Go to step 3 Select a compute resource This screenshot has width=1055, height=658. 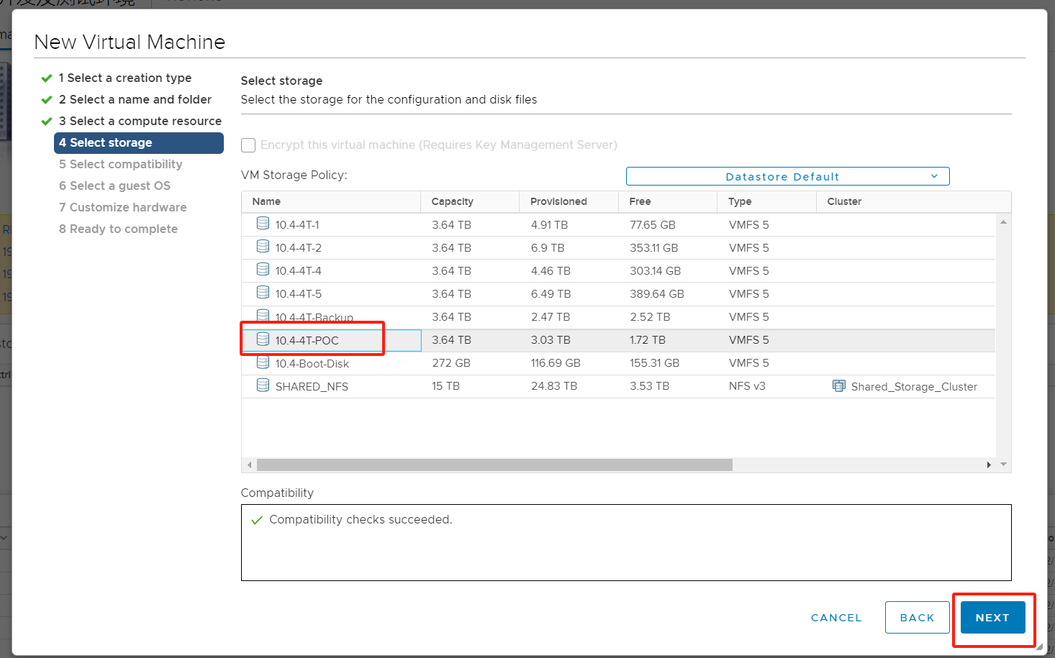click(x=140, y=121)
